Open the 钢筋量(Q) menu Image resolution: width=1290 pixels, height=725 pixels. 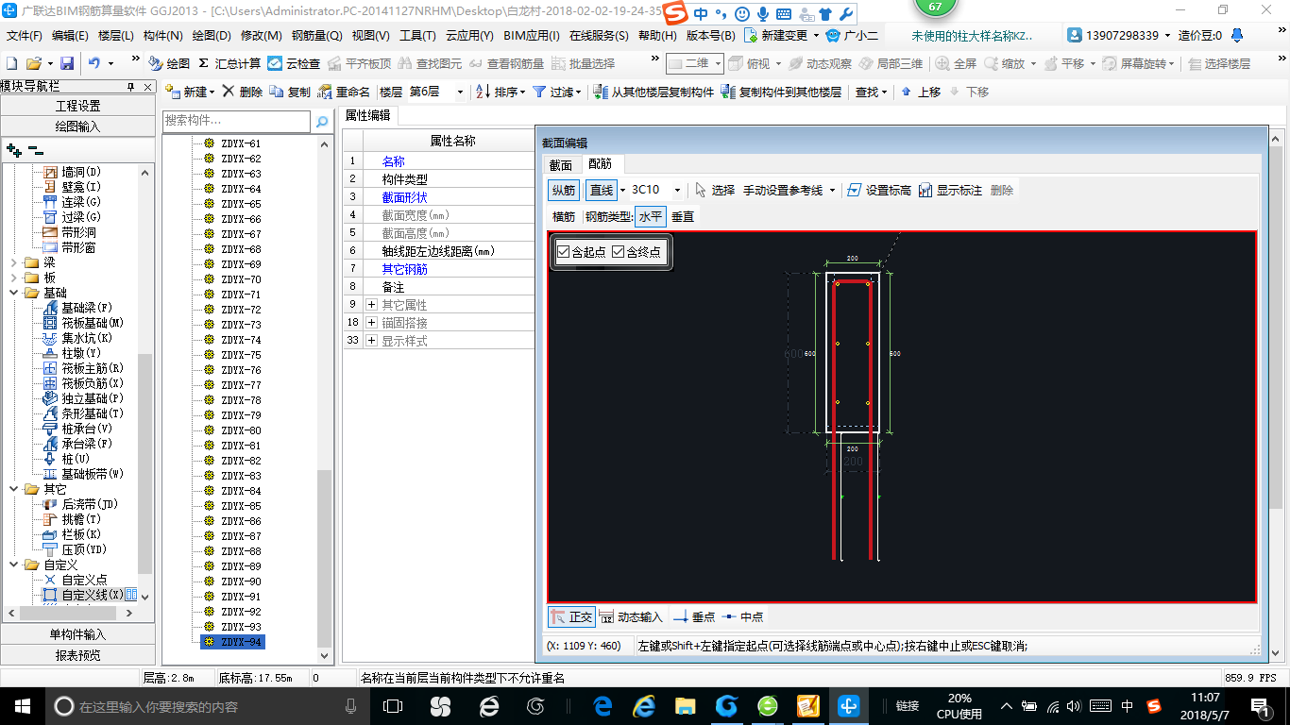(316, 36)
